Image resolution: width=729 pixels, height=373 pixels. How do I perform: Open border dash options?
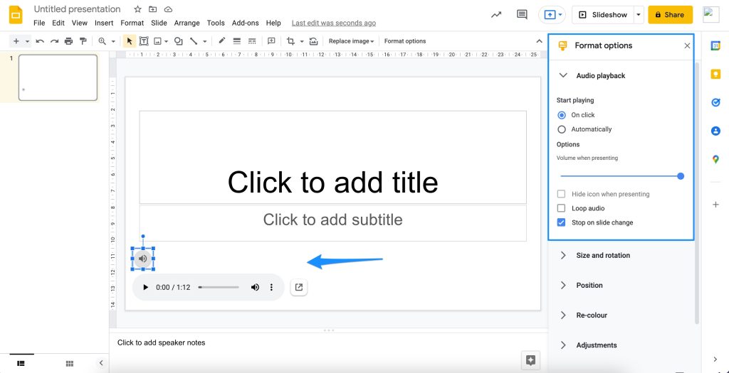point(252,41)
